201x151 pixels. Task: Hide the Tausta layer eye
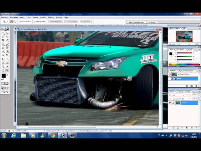click(x=170, y=103)
